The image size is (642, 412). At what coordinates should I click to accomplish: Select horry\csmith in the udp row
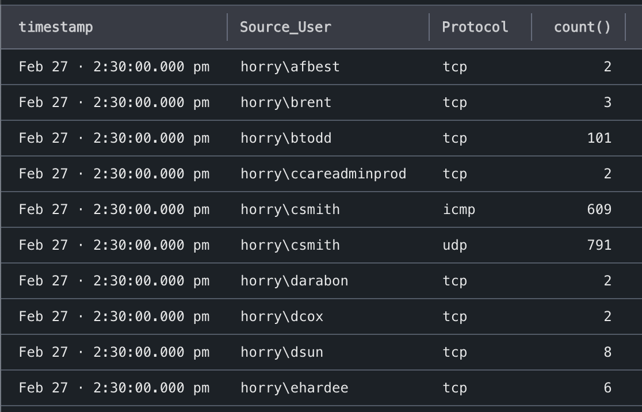tap(291, 245)
